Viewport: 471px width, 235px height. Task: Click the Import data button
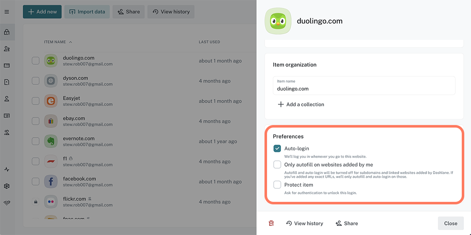coord(87,12)
